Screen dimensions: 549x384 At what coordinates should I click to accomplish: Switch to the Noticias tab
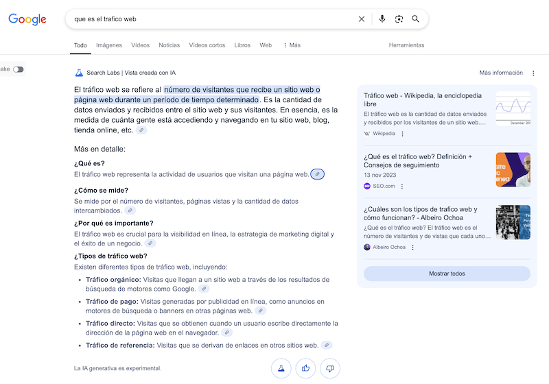[169, 45]
